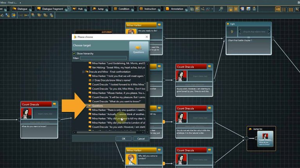
Task: Click the export upload icon in toolbar
Action: (254, 9)
